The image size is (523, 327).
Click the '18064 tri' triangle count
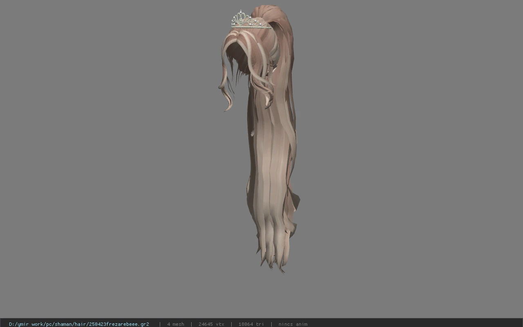(251, 324)
